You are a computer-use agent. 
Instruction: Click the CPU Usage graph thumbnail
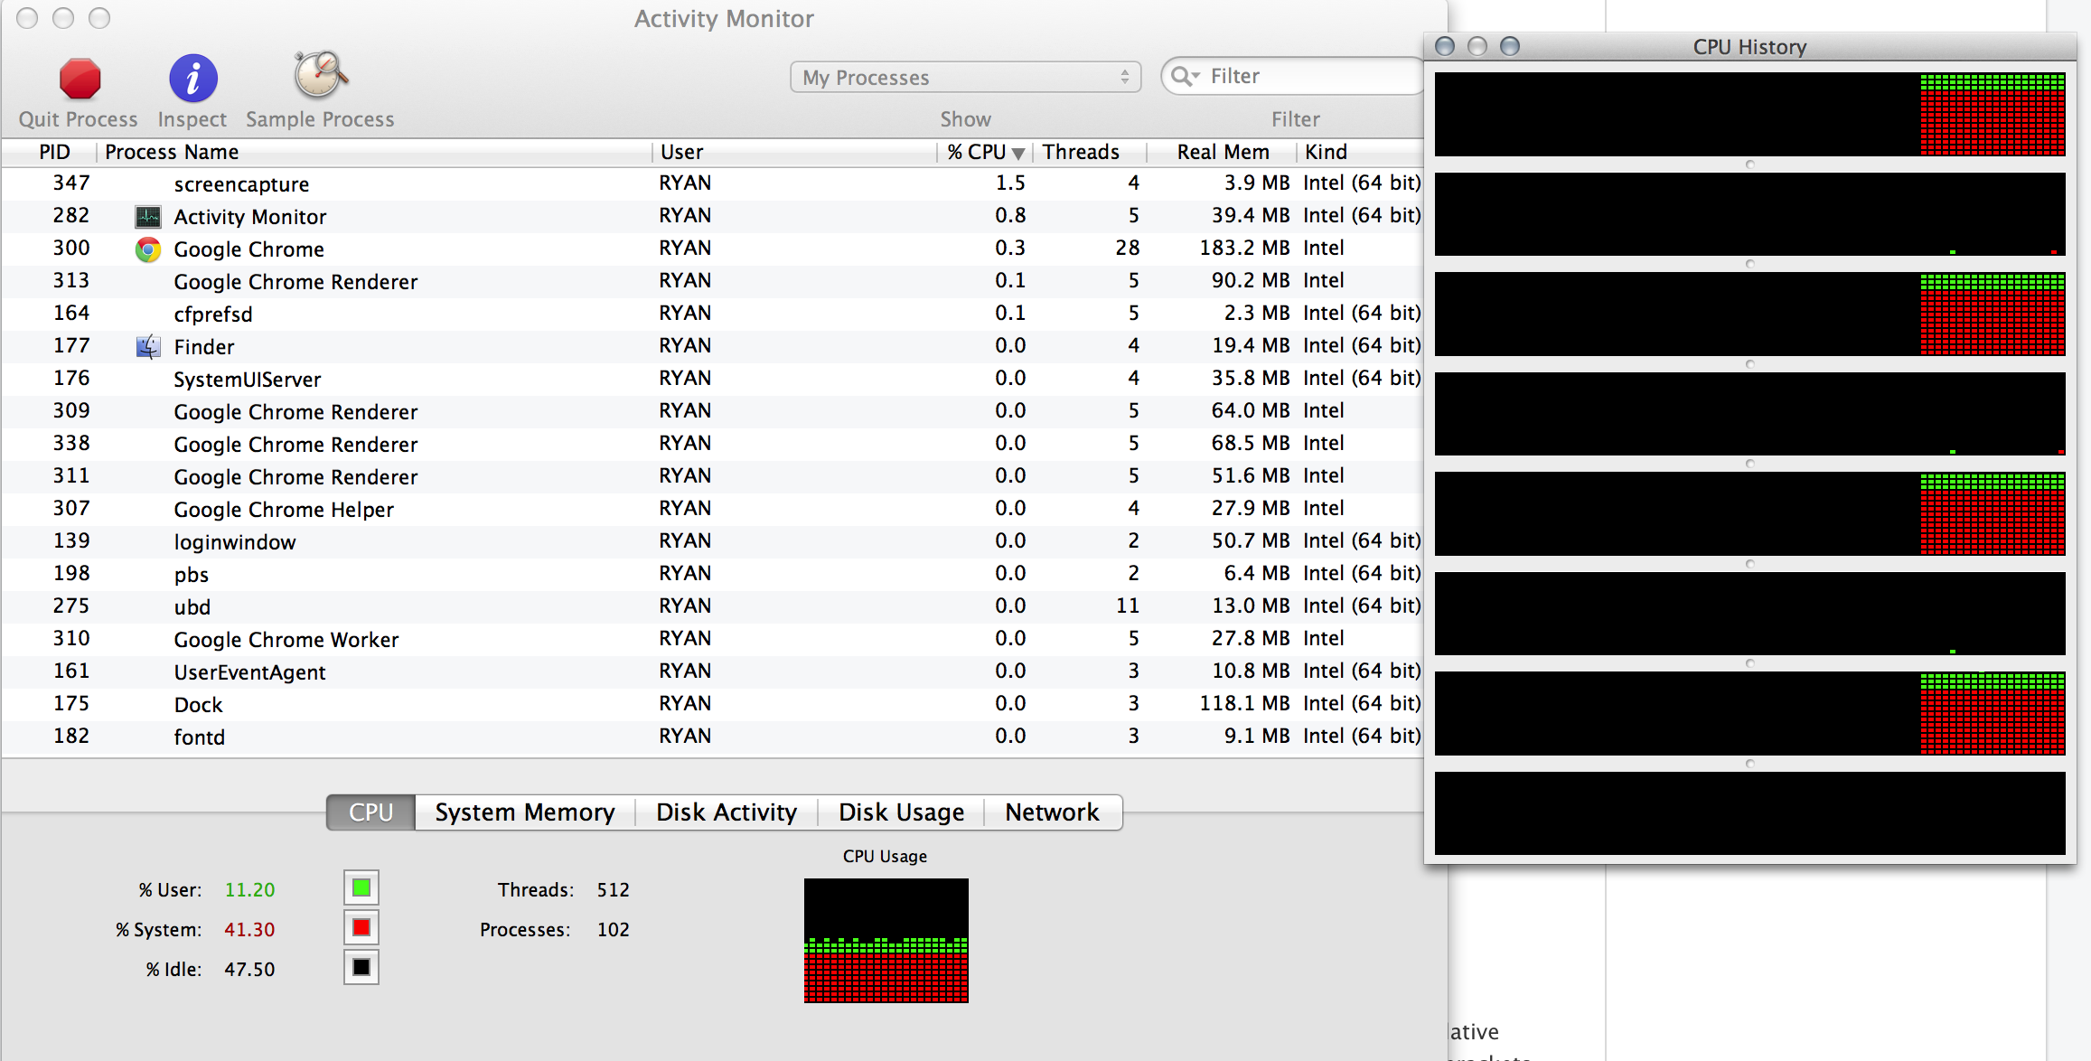(886, 940)
